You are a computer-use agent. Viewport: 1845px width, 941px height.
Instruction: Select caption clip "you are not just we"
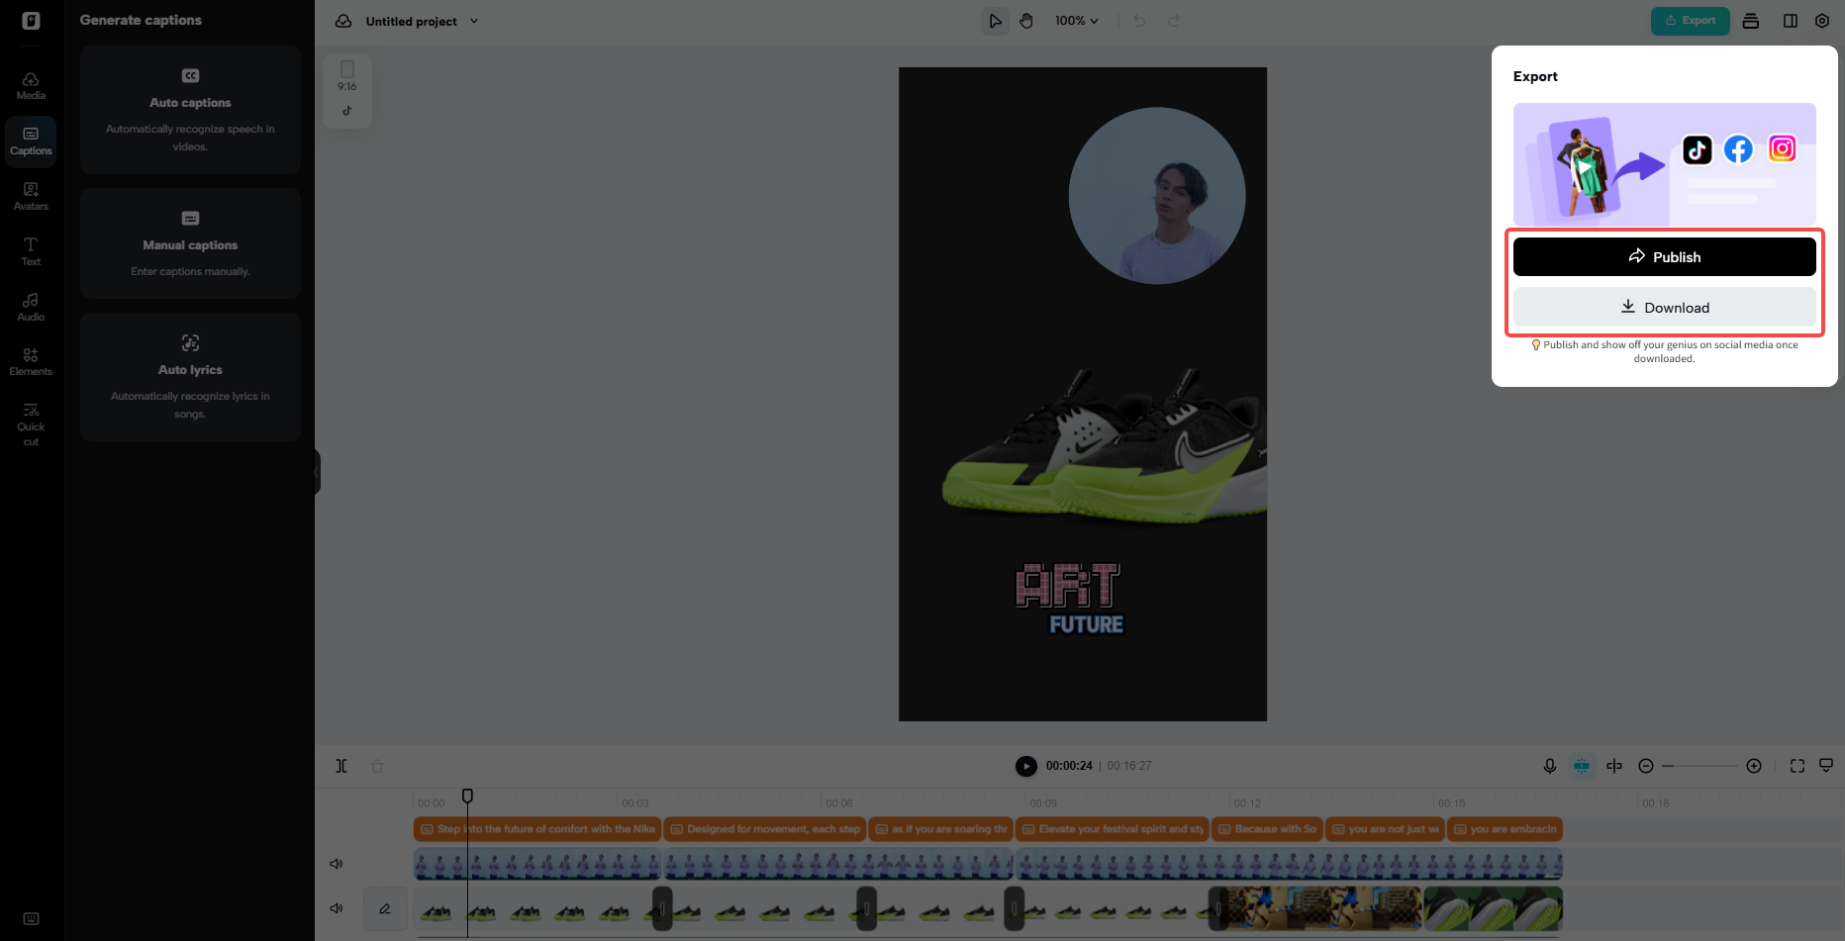click(1385, 829)
